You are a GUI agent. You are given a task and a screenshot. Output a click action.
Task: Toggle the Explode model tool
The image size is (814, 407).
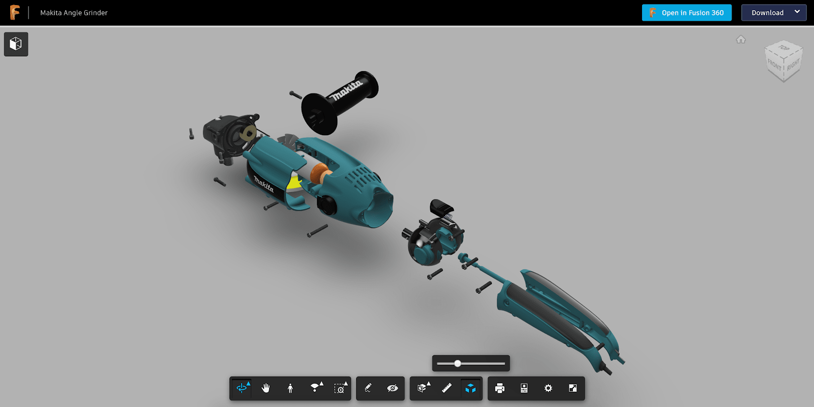pos(471,388)
